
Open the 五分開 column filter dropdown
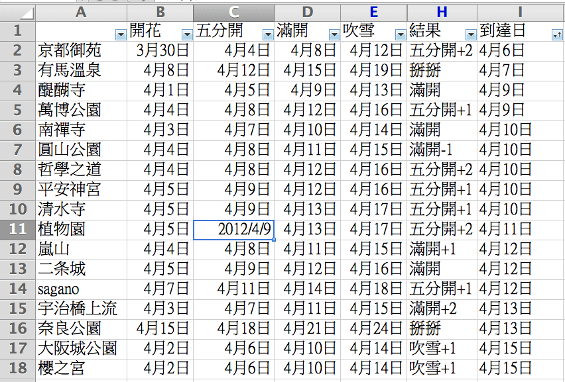coord(267,34)
